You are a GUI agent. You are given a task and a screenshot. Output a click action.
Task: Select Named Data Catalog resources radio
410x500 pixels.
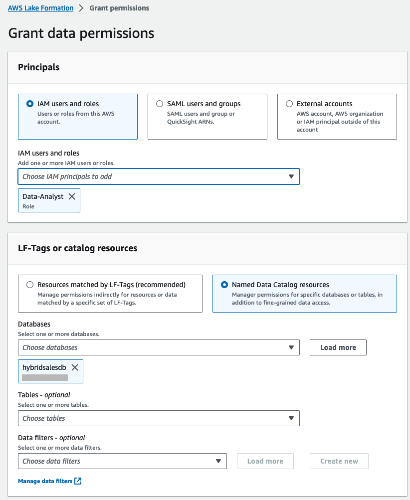[224, 285]
